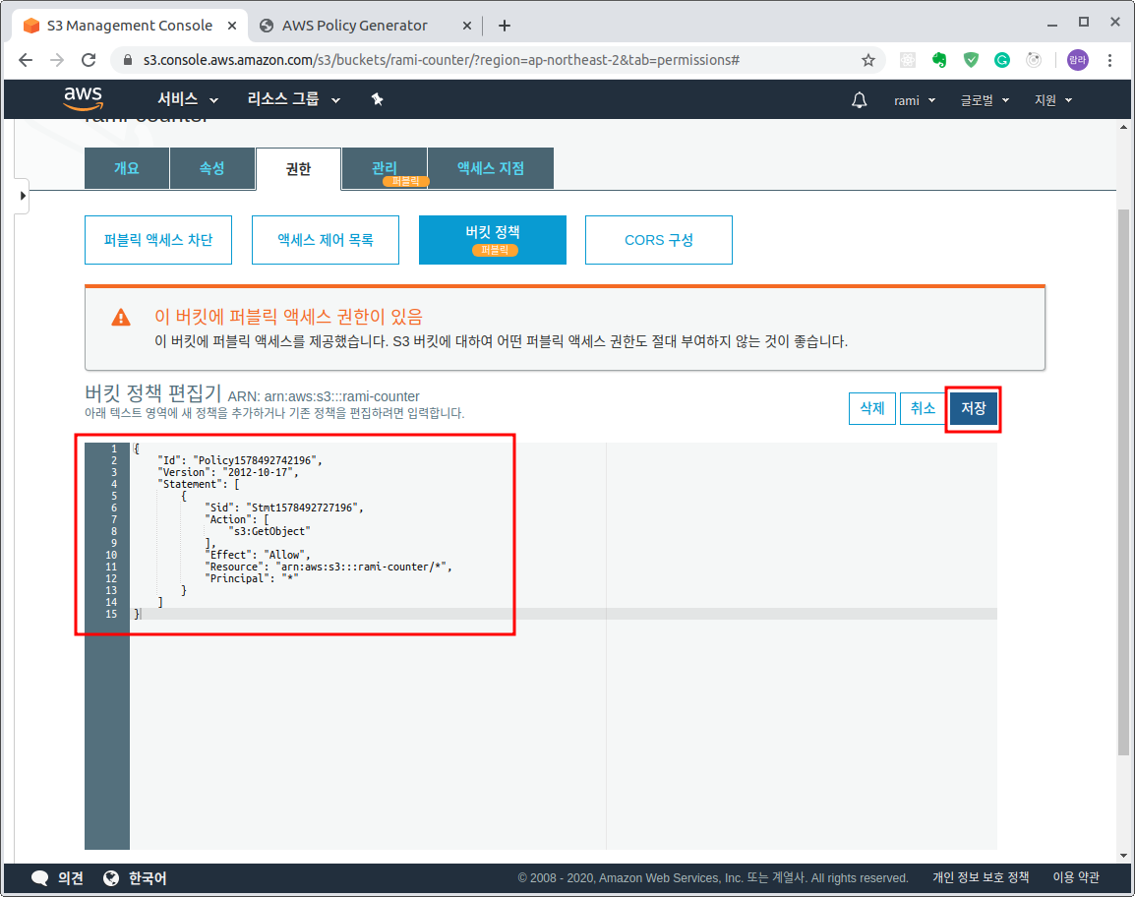
Task: Open the notifications bell
Action: 860,100
